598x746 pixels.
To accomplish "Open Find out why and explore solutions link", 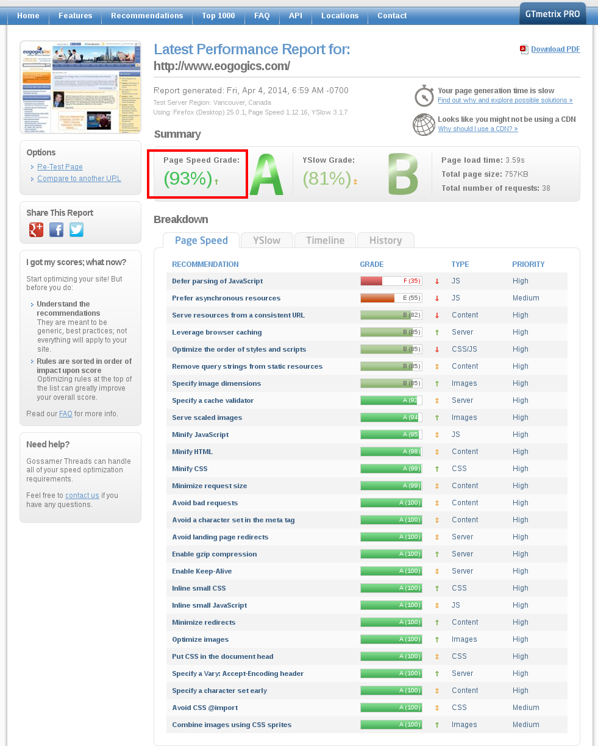I will coord(505,100).
